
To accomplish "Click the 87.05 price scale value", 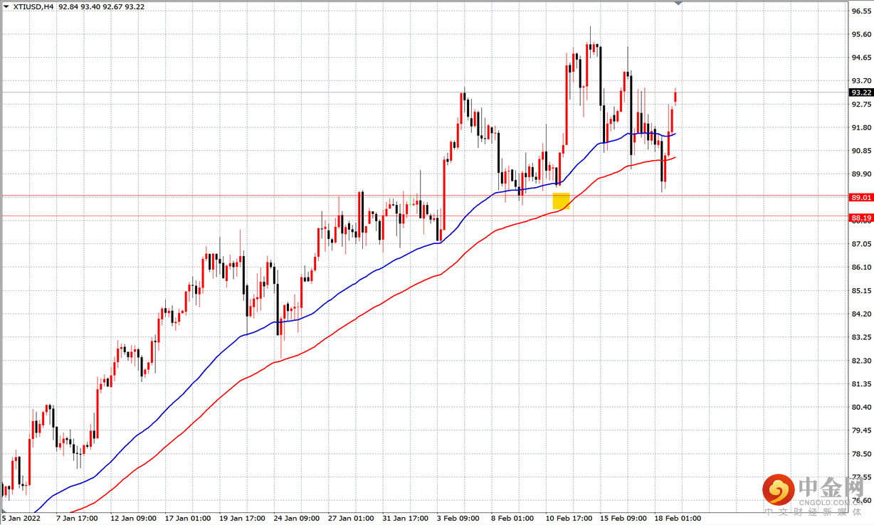I will click(861, 244).
